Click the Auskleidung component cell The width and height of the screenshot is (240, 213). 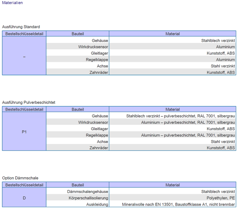point(97,205)
